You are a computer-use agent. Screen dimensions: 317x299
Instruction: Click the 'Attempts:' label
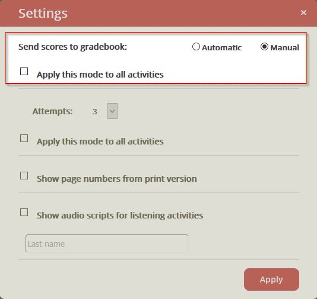coord(52,111)
